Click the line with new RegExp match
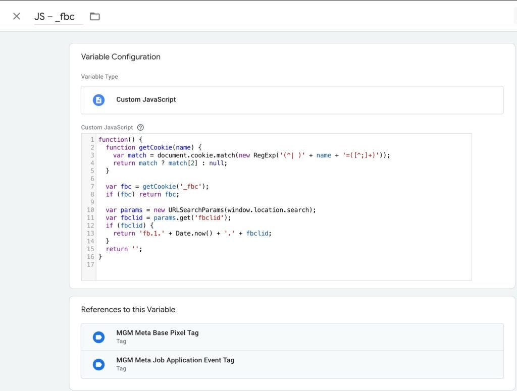The height and width of the screenshot is (391, 517). pos(251,155)
